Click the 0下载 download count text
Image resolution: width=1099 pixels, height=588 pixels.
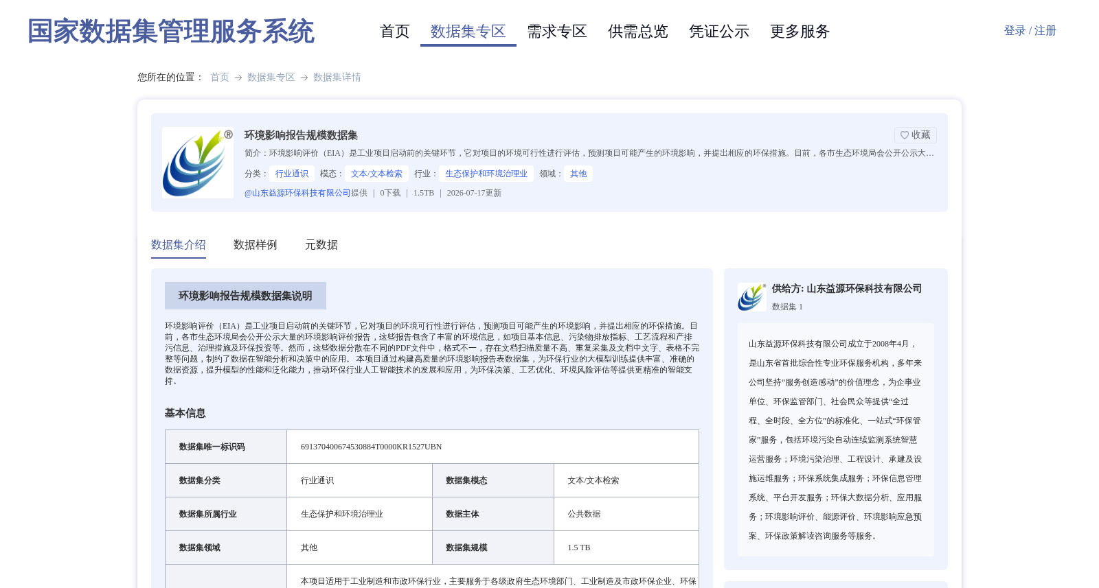point(390,193)
